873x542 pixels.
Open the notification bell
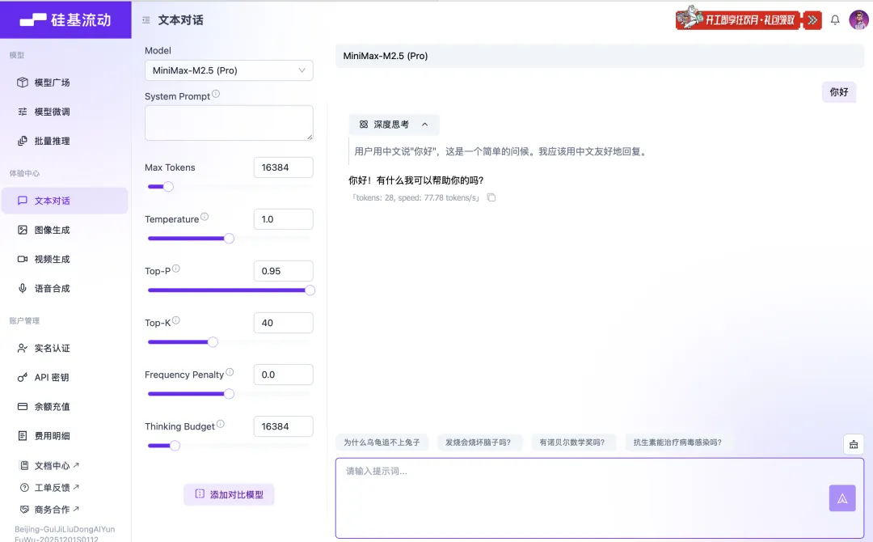click(x=835, y=20)
